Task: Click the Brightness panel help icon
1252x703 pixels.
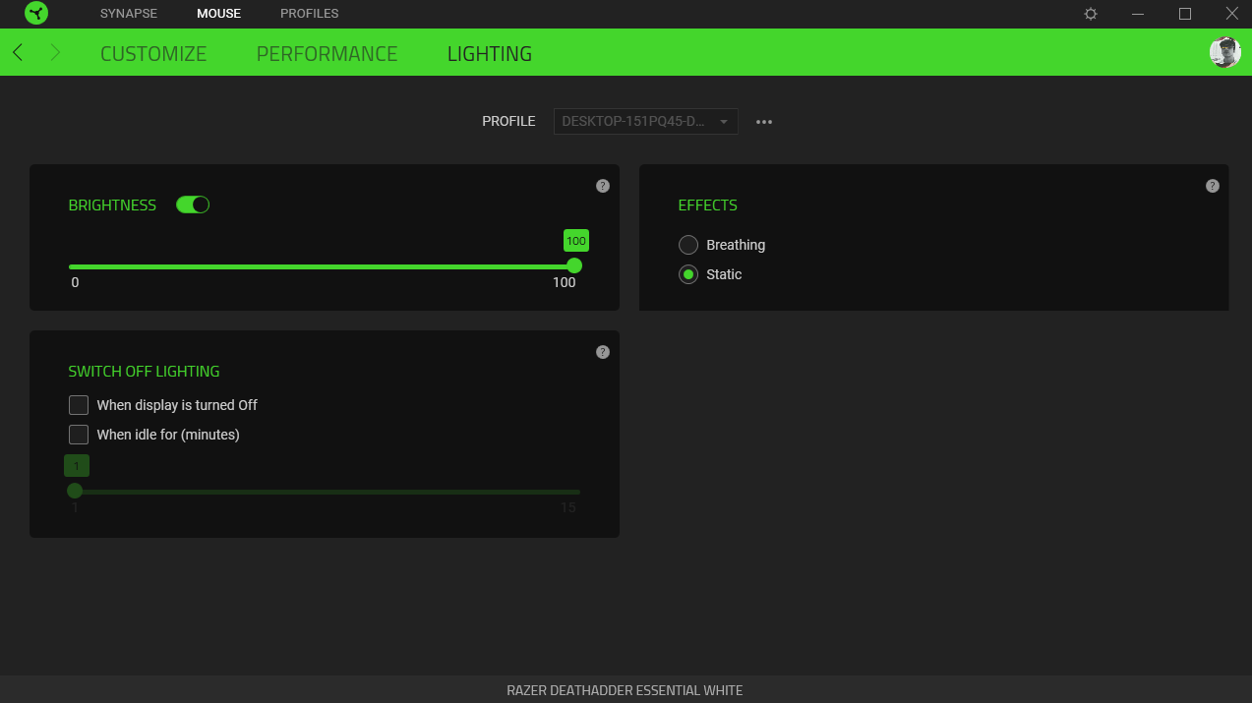Action: click(603, 186)
